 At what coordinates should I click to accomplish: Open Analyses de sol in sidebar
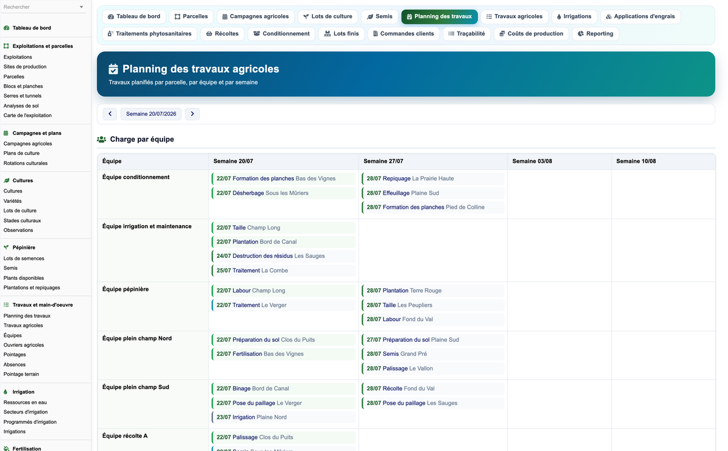pyautogui.click(x=21, y=106)
